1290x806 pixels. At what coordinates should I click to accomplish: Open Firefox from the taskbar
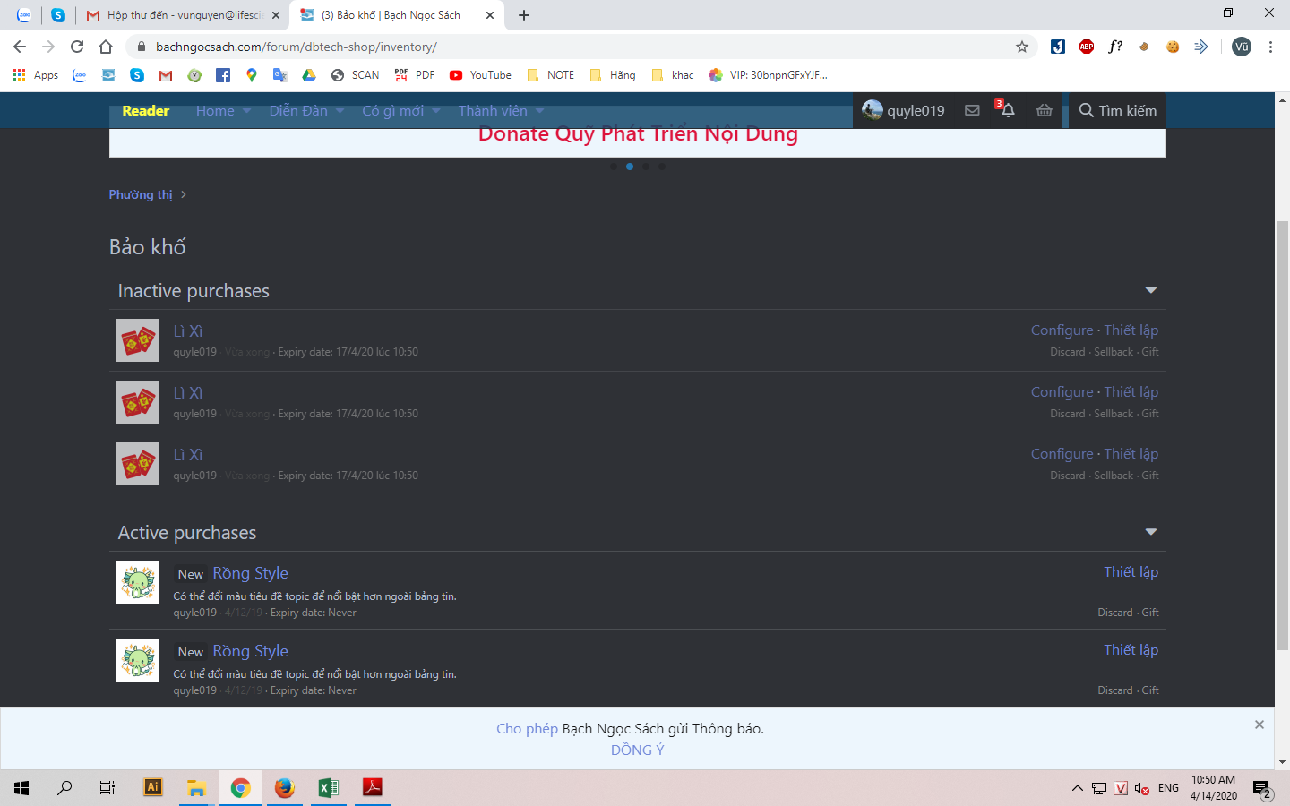[x=285, y=787]
